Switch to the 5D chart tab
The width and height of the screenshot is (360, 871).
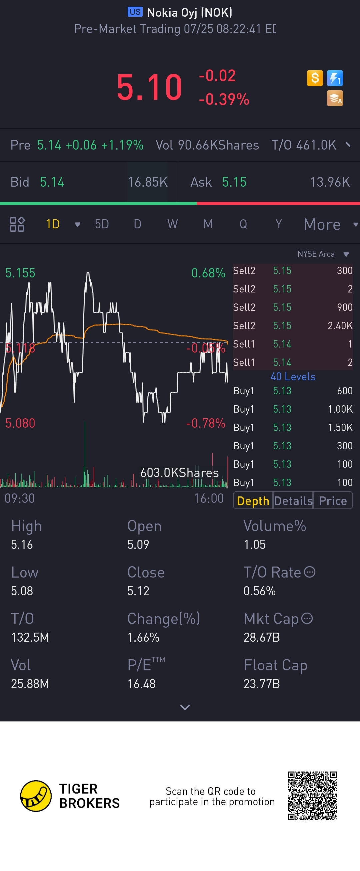click(x=102, y=224)
